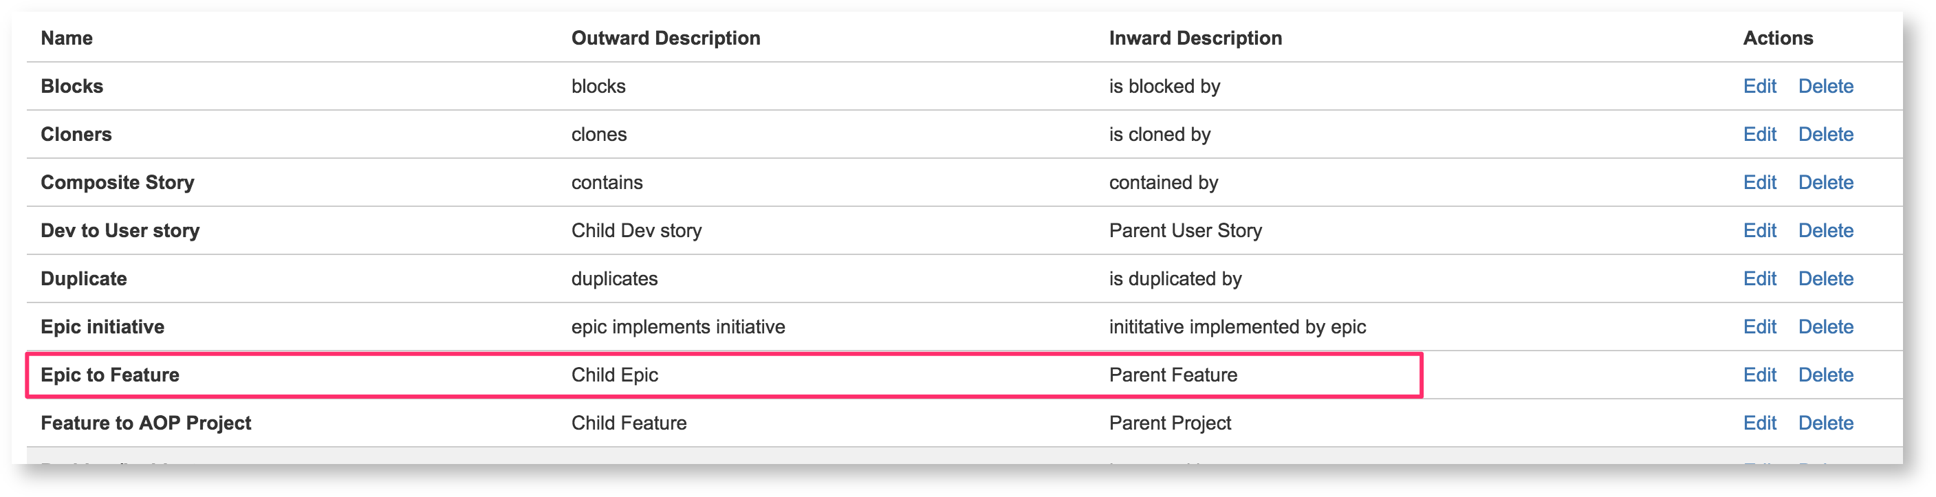Edit the Duplicate link type
The image size is (1936, 497).
pyautogui.click(x=1759, y=278)
